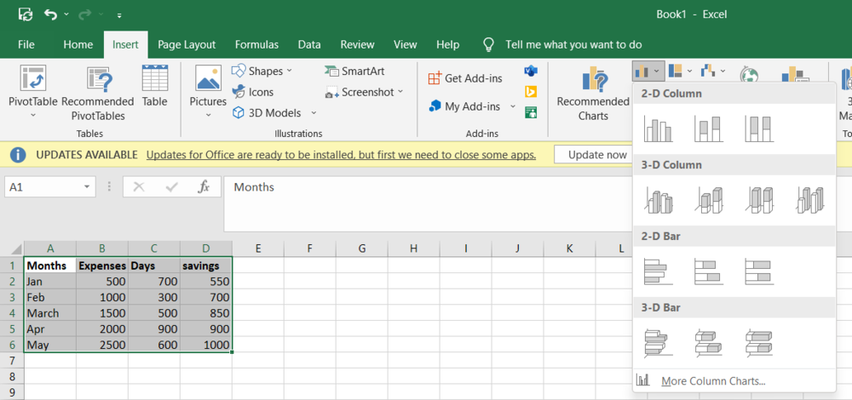Click Get Add-ins
This screenshot has height=400, width=852.
[x=465, y=78]
